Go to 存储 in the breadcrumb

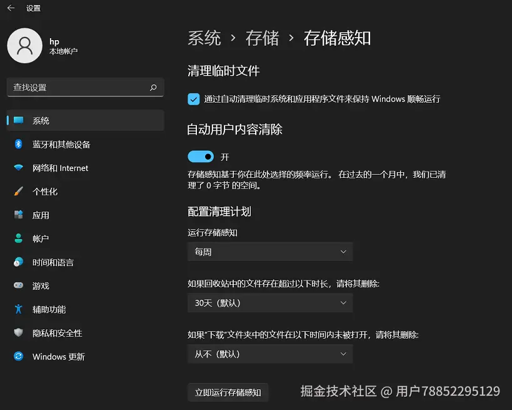point(262,38)
